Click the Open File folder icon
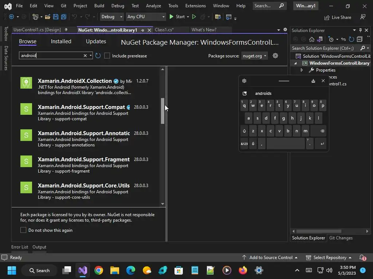The width and height of the screenshot is (373, 279). click(48, 17)
